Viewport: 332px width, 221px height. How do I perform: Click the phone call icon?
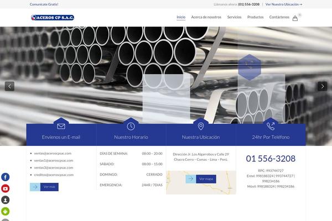tap(271, 127)
